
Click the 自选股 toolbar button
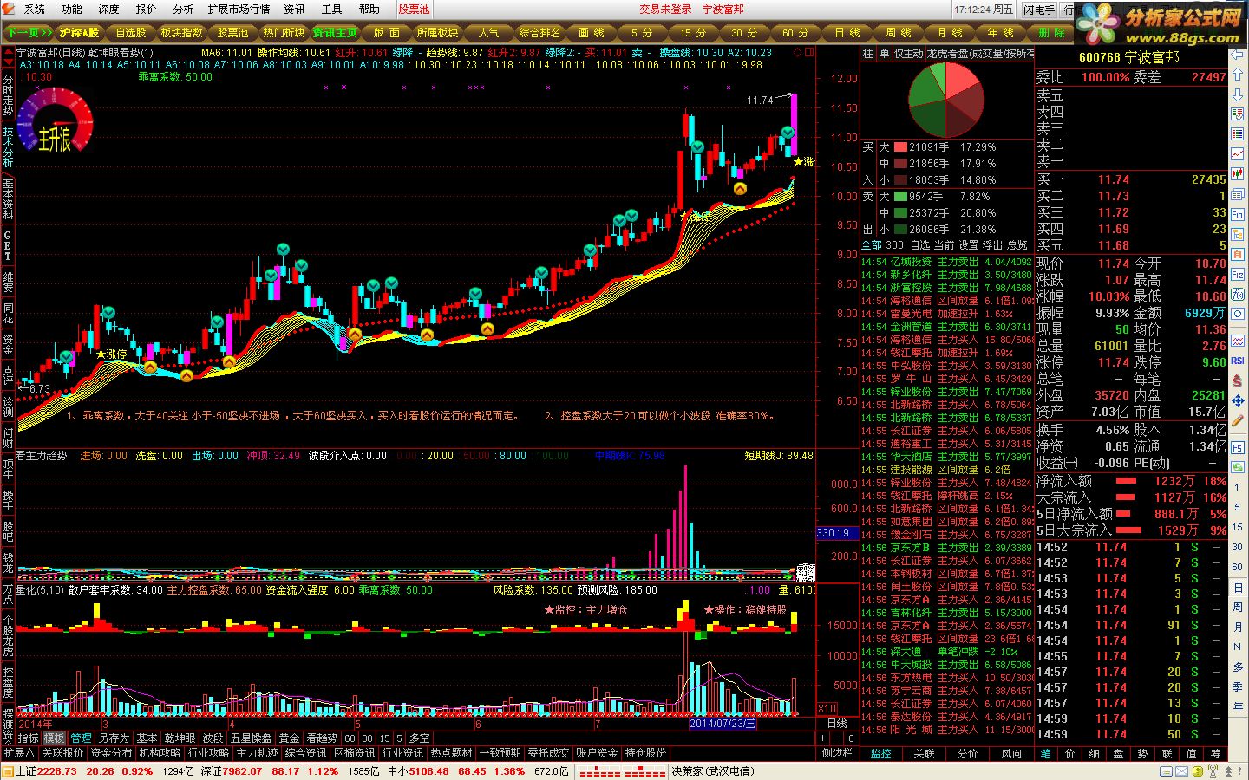pos(131,32)
